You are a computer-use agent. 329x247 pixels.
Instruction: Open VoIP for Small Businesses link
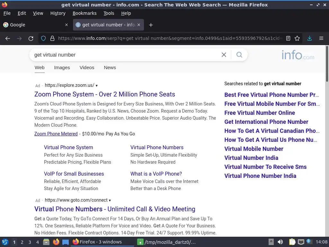(x=74, y=174)
